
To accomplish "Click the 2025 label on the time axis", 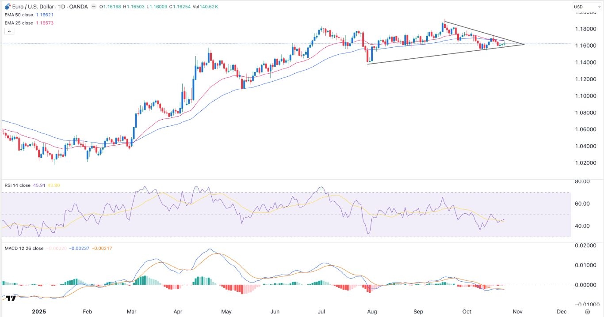I will (x=39, y=311).
